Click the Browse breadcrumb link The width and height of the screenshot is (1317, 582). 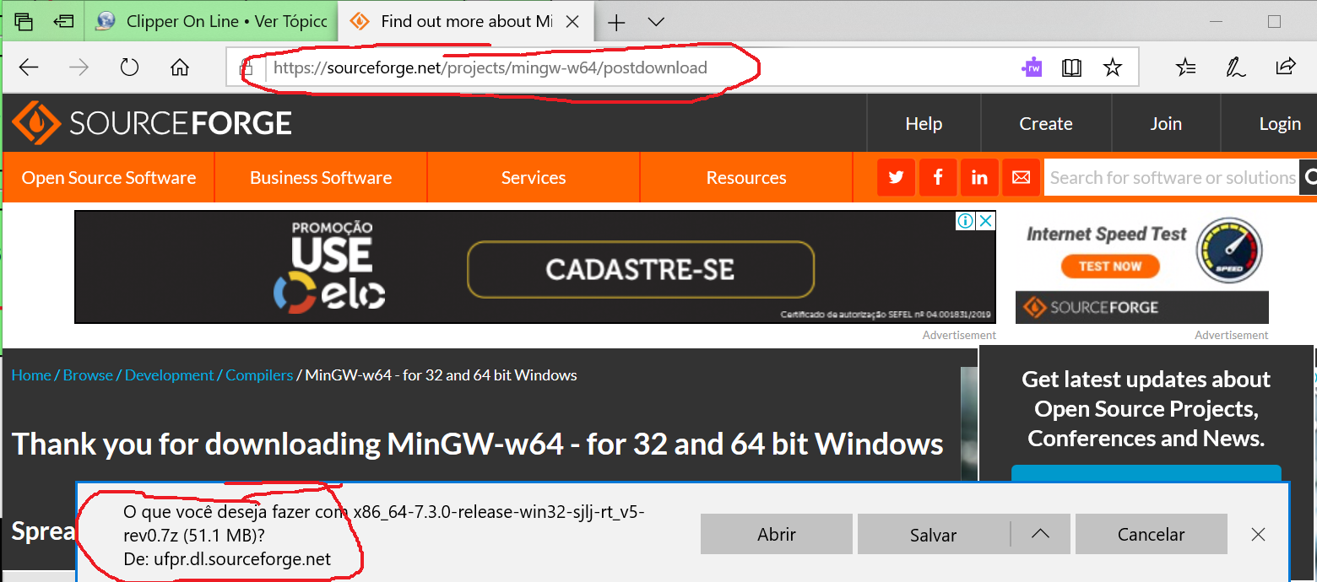tap(88, 375)
